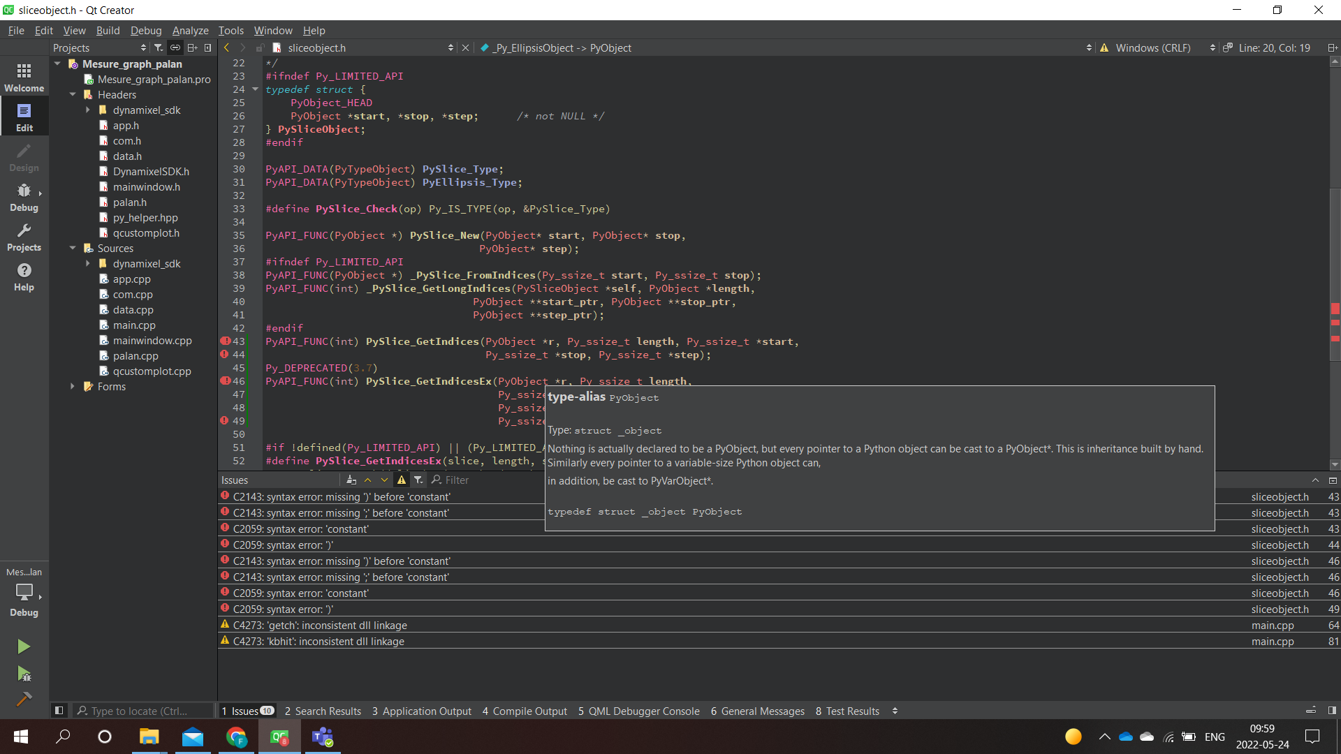Close the sliceobject.h document
This screenshot has height=754, width=1341.
[x=466, y=47]
